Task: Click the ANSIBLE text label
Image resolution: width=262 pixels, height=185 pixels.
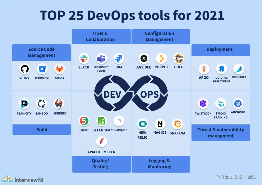Action: pyautogui.click(x=144, y=67)
